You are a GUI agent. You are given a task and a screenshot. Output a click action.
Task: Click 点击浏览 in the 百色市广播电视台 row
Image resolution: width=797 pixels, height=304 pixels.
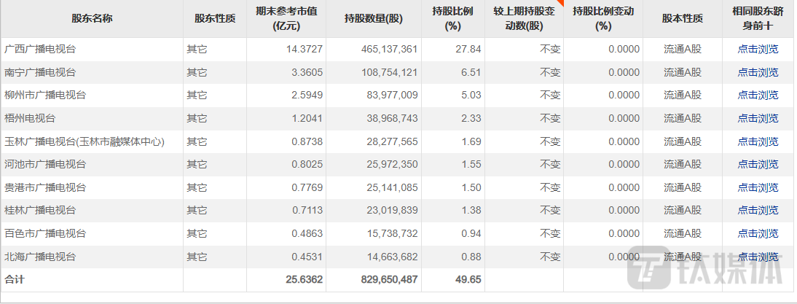[x=758, y=234]
